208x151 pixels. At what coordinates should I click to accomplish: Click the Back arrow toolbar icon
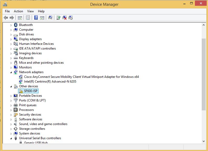click(6, 18)
